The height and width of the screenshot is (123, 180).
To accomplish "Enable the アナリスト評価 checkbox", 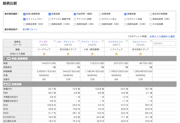I will pyautogui.click(x=75, y=19).
